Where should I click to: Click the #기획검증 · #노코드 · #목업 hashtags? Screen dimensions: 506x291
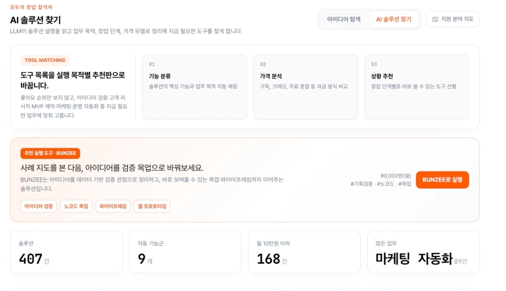(381, 184)
